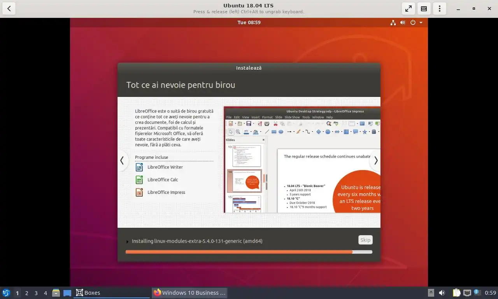Switch to workspace 1
The image size is (498, 299).
17,293
